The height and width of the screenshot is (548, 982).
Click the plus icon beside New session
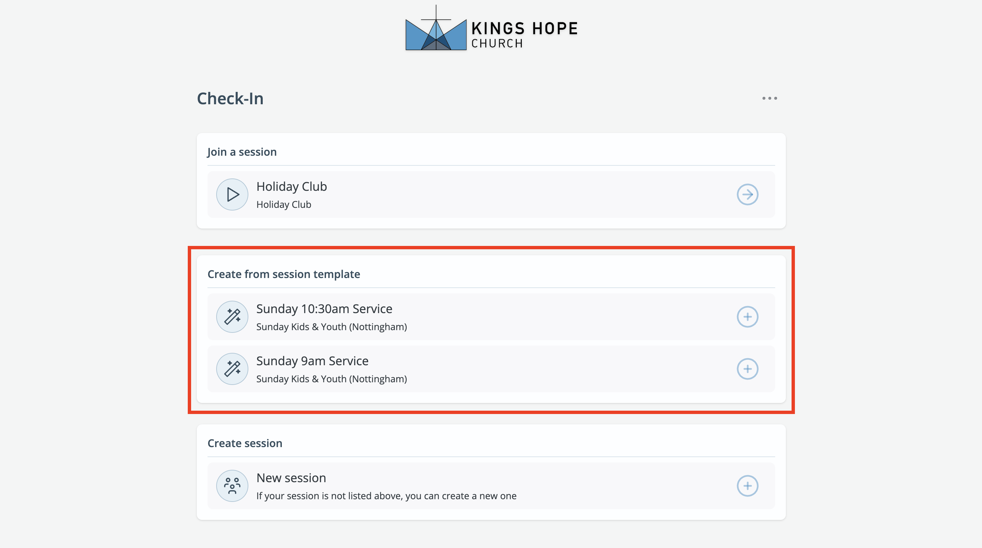tap(748, 486)
